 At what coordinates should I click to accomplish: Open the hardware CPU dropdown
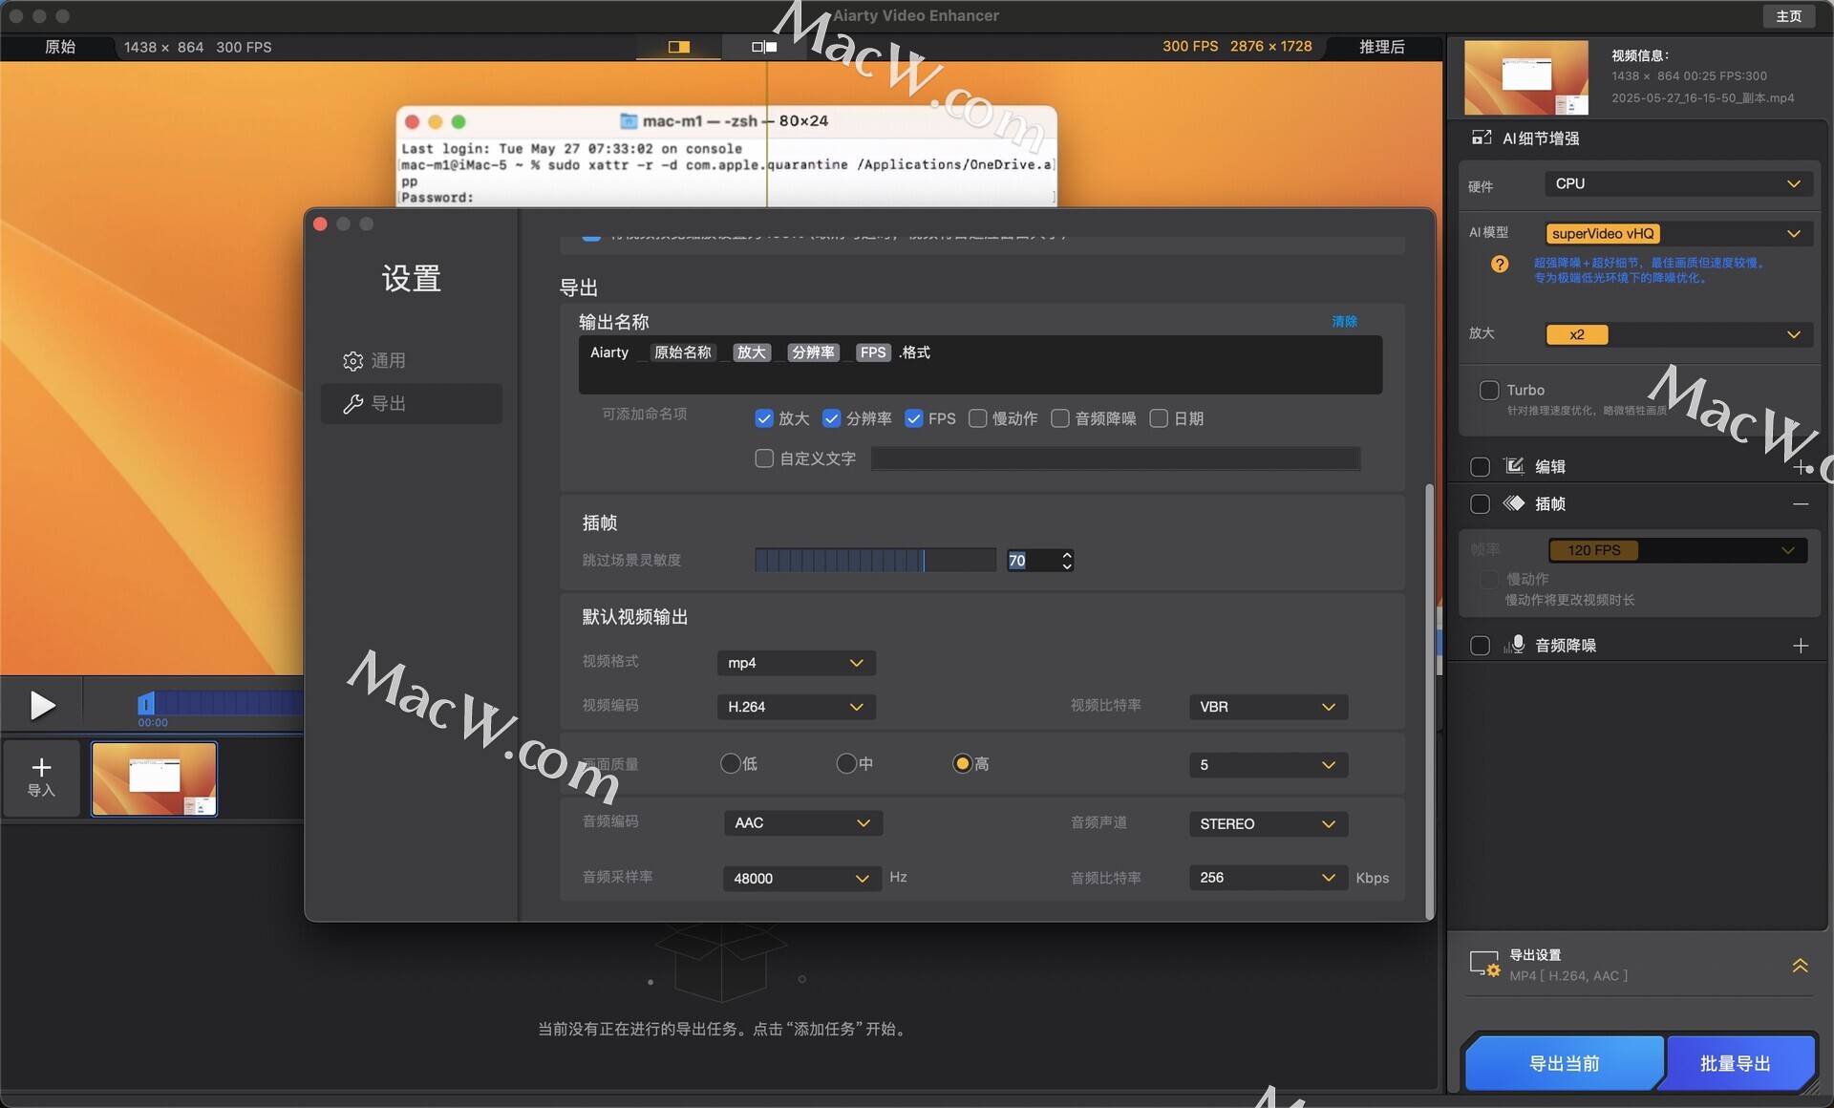tap(1678, 183)
